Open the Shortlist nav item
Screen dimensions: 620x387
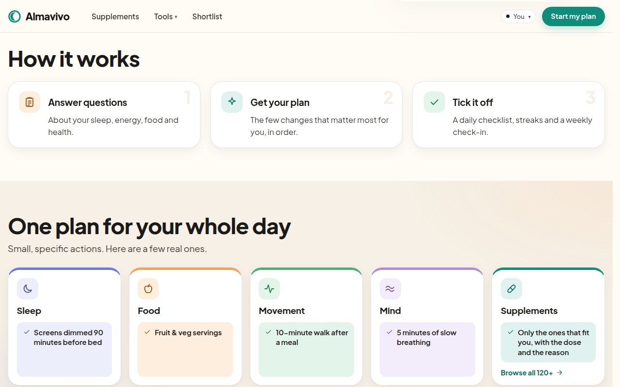coord(207,16)
